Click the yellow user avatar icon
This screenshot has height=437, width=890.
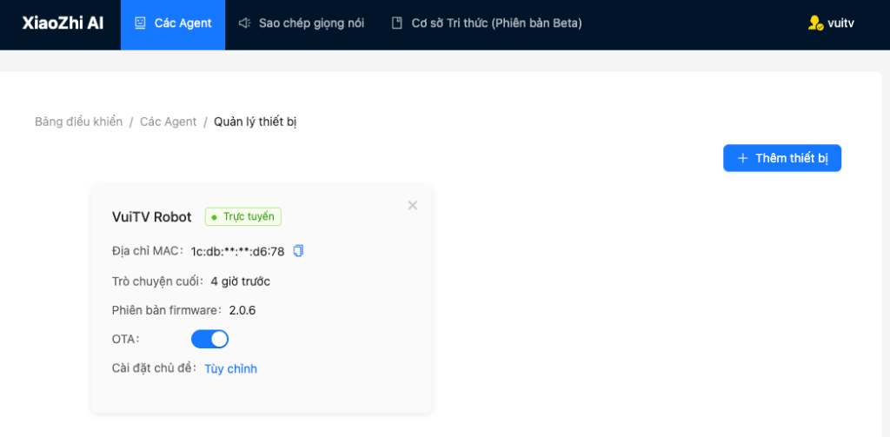[x=814, y=23]
